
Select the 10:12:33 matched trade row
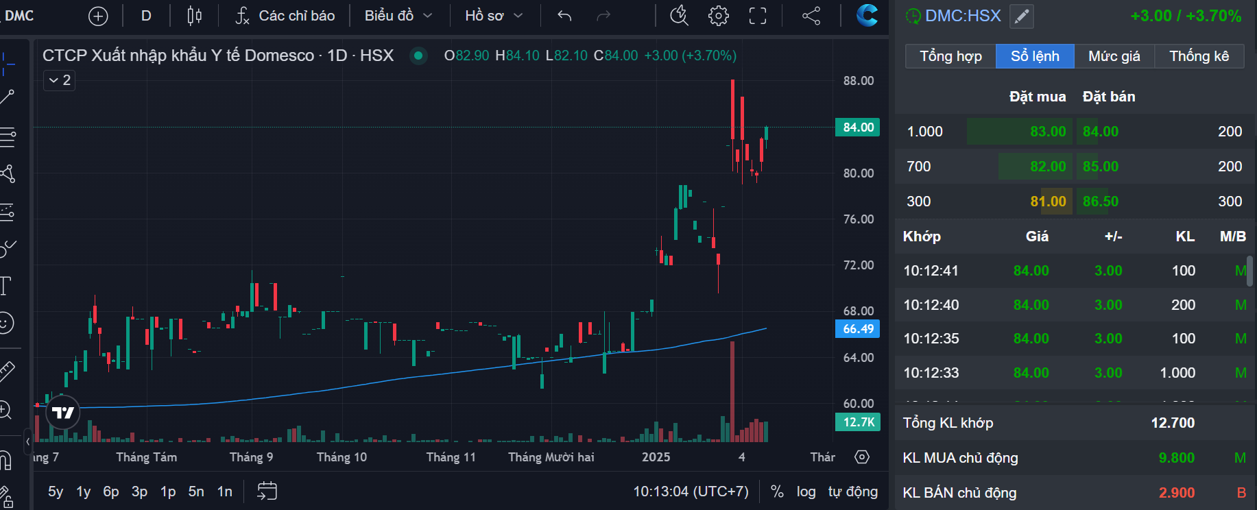(x=1075, y=373)
